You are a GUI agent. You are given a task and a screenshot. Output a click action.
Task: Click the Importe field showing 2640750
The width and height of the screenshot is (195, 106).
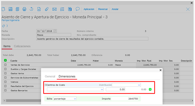(x=125, y=99)
